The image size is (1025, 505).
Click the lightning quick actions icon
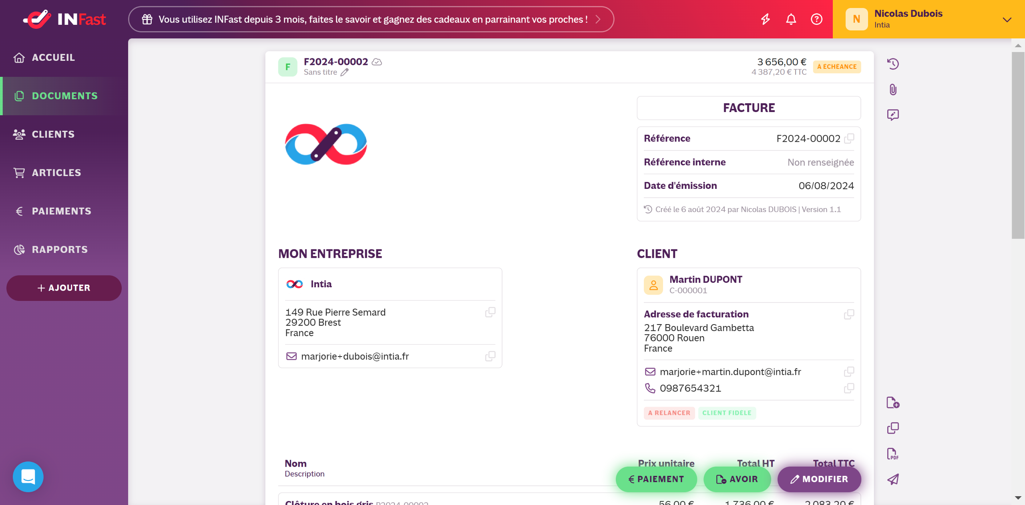pyautogui.click(x=765, y=19)
